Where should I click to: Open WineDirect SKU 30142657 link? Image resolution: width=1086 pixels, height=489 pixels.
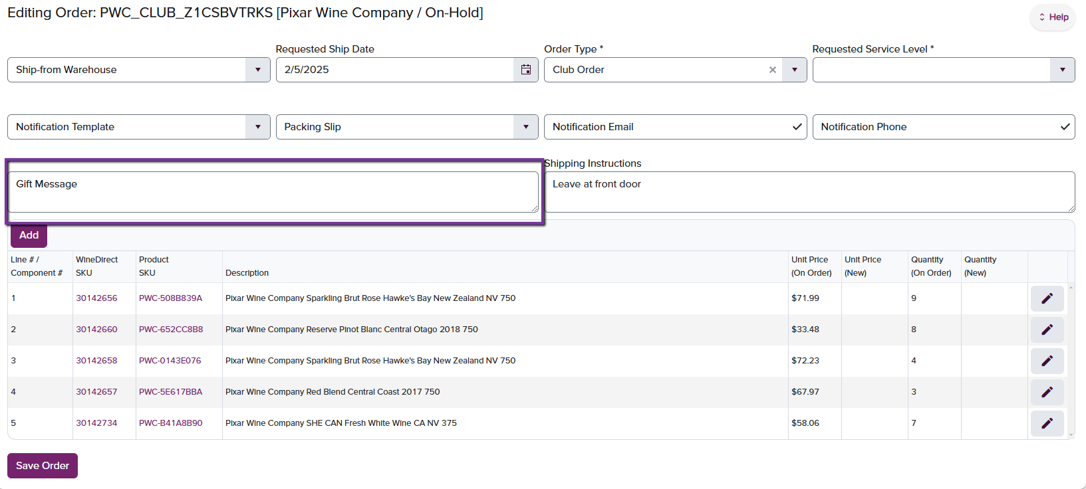[96, 392]
